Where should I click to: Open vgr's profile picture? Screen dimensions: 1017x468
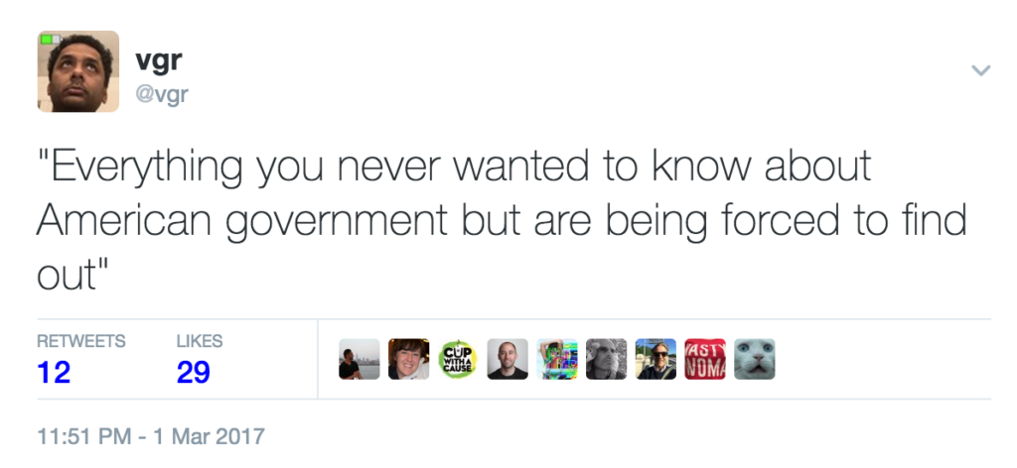pos(77,71)
